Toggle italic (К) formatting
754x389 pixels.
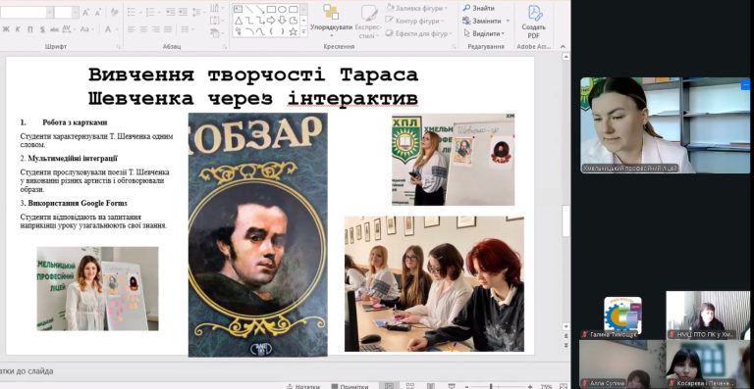click(x=18, y=29)
